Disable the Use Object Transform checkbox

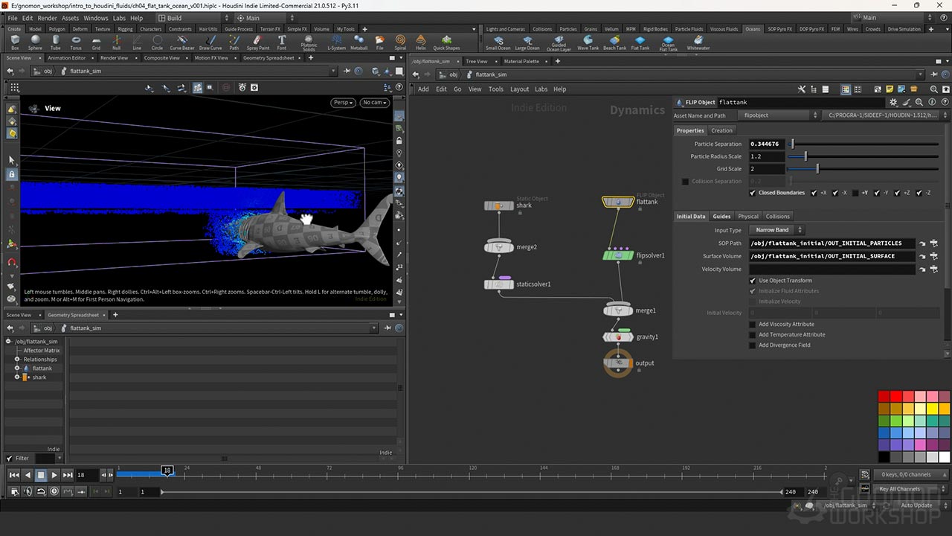tap(753, 281)
